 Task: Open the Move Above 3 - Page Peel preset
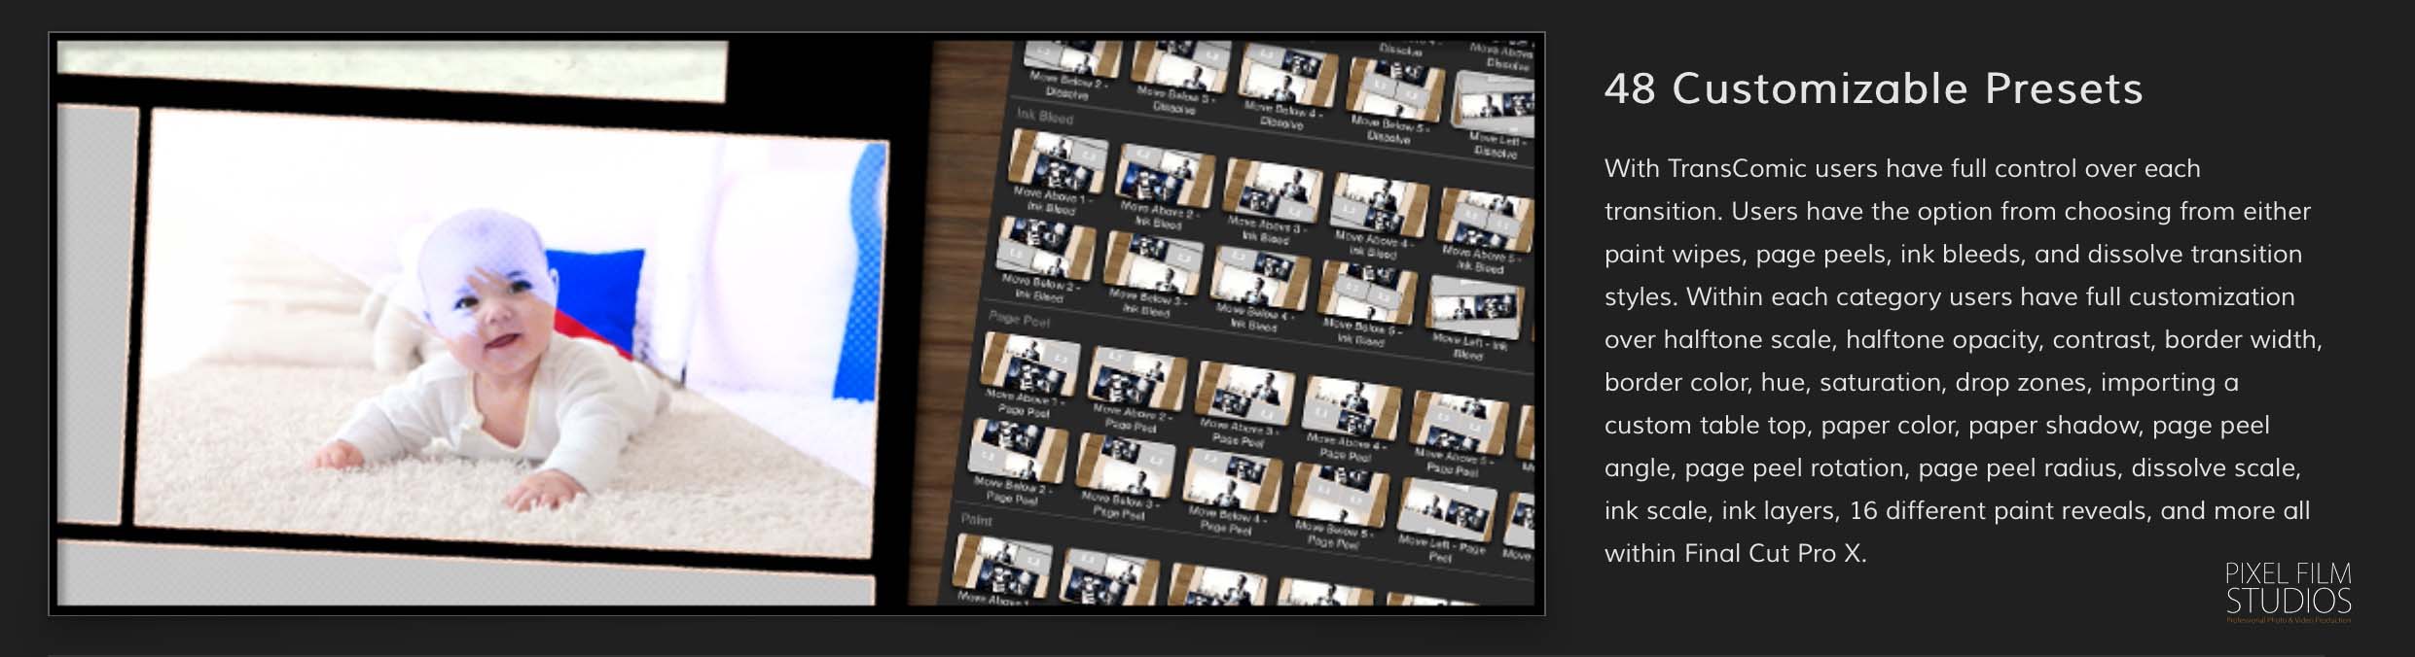coord(1244,392)
